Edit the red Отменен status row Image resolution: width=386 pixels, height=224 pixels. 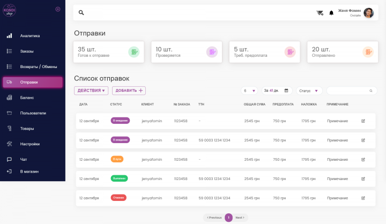click(x=363, y=198)
